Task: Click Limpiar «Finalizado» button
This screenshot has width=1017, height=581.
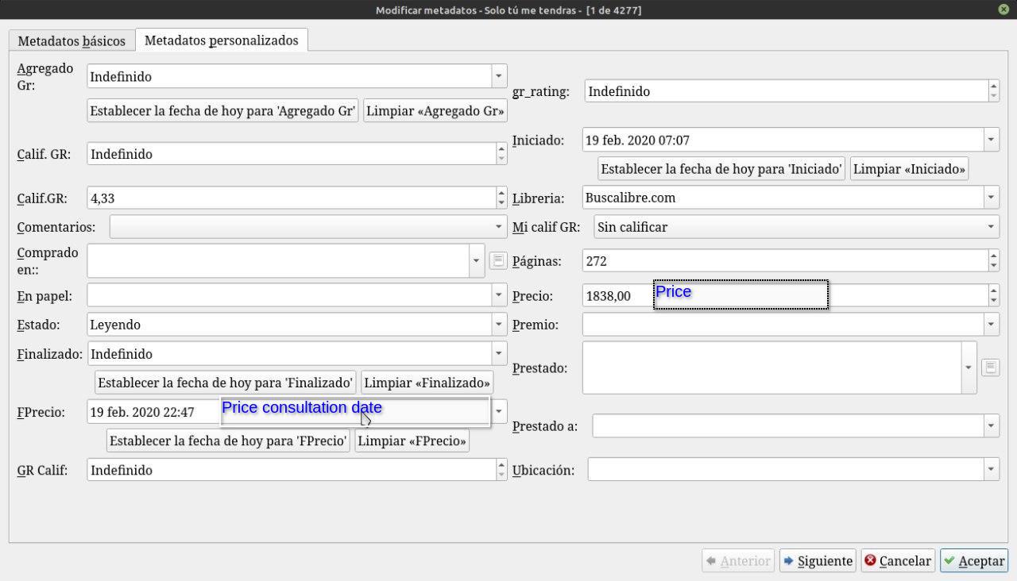Action: (x=427, y=383)
